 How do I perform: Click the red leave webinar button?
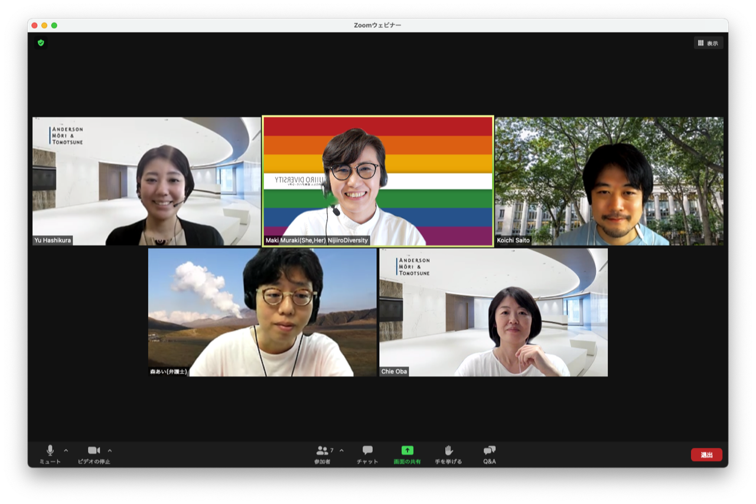coord(706,454)
